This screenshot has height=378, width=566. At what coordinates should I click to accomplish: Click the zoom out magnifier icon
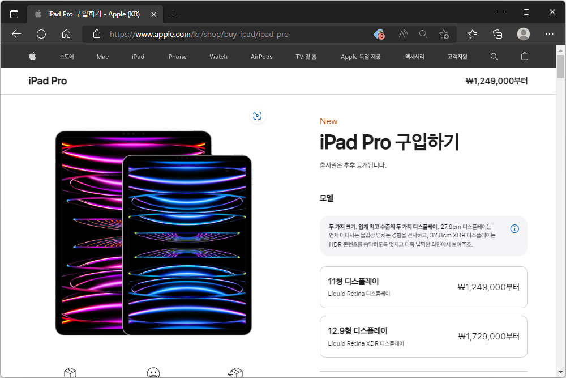(423, 35)
